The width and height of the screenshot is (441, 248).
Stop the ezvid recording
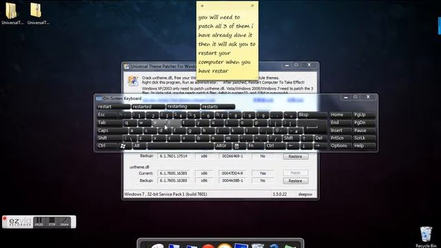tap(52, 222)
